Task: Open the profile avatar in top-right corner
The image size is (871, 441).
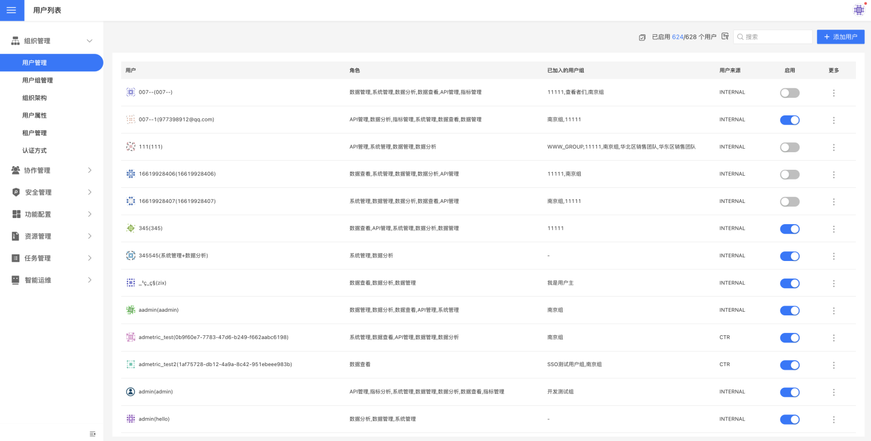Action: click(x=858, y=10)
